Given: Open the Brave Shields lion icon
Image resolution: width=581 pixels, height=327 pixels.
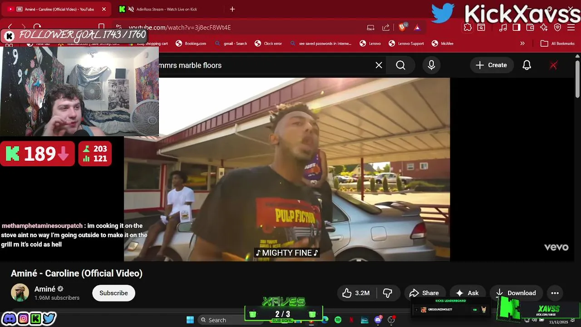Looking at the screenshot, I should point(403,27).
